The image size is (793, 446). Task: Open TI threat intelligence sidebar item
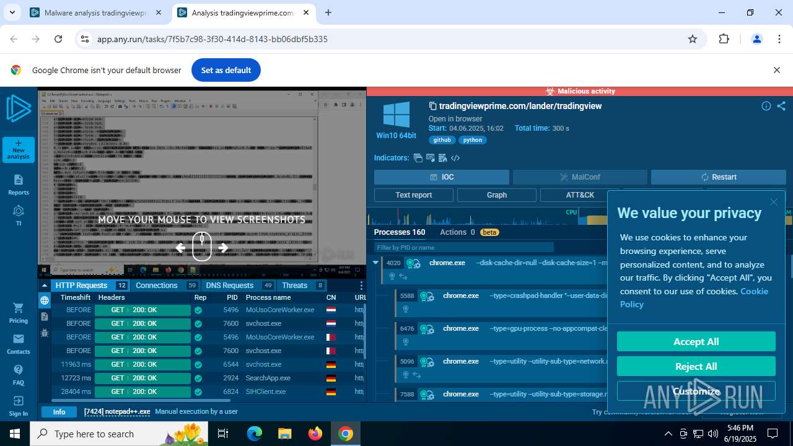tap(19, 215)
